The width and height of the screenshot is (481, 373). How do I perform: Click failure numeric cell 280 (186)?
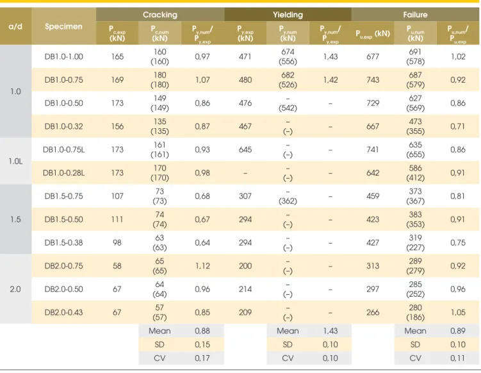tap(416, 313)
